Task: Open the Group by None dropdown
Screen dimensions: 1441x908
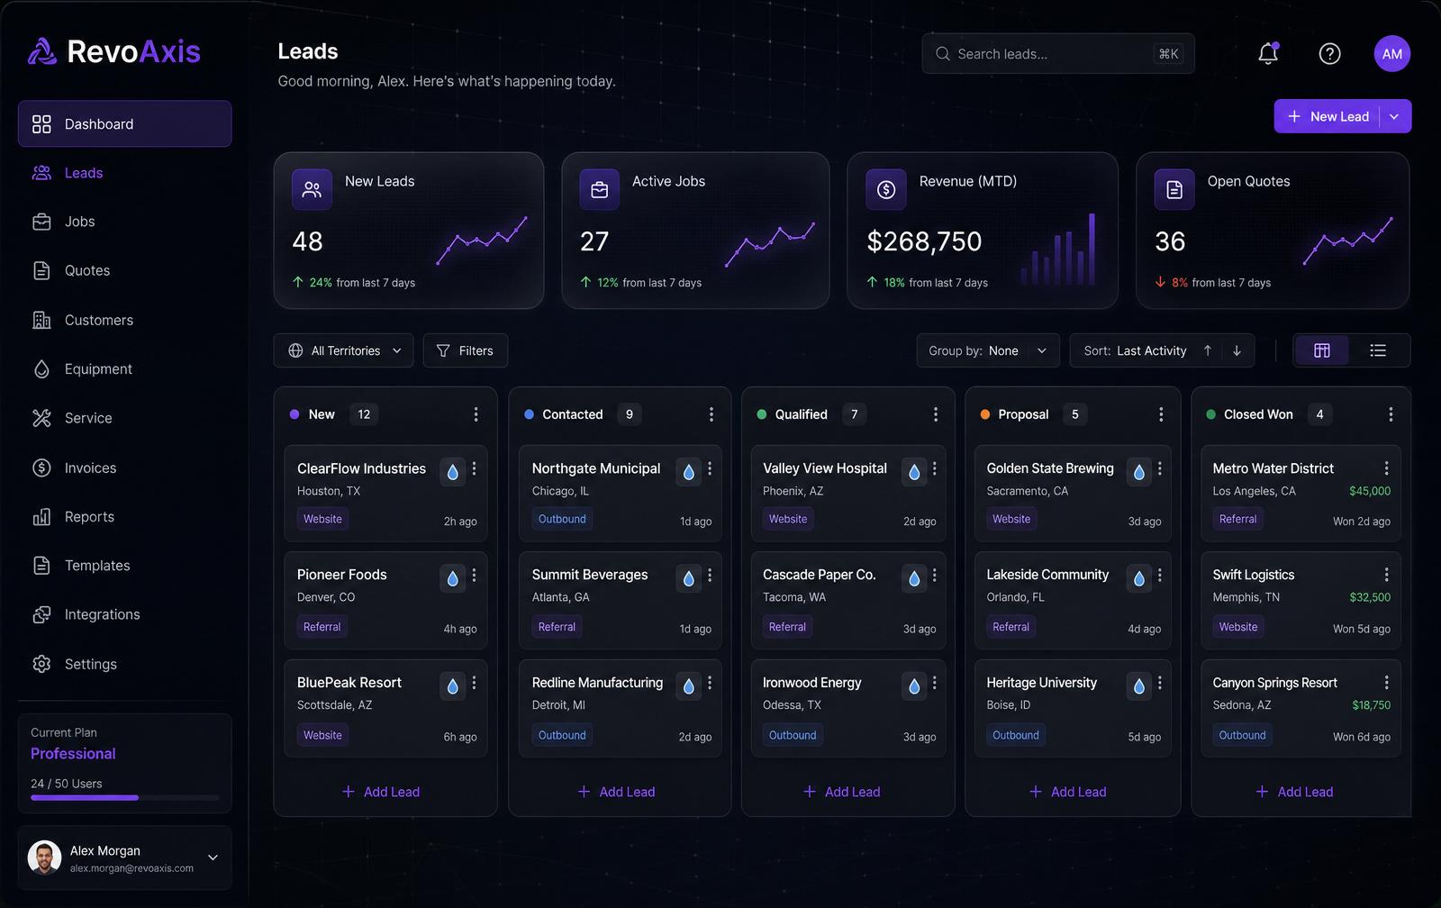Action: pyautogui.click(x=988, y=350)
